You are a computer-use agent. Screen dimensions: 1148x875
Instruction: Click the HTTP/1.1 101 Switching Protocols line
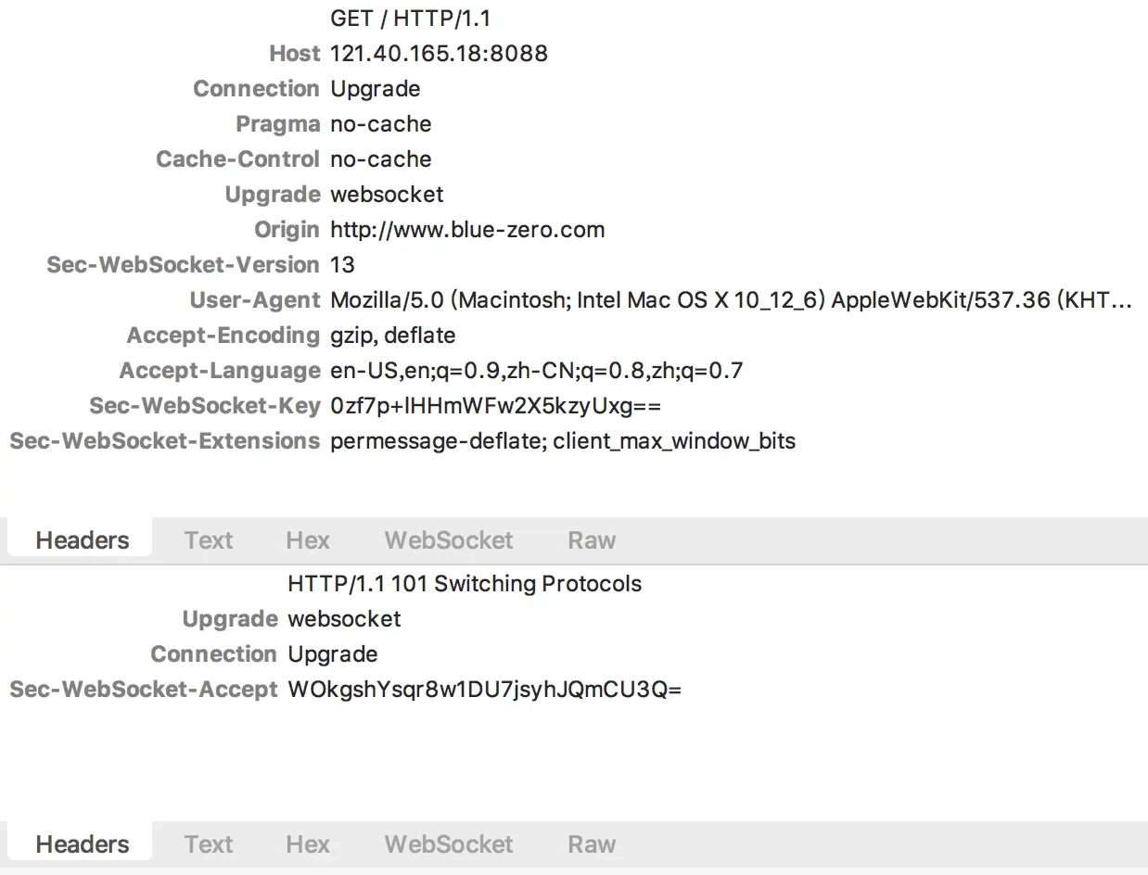point(465,584)
